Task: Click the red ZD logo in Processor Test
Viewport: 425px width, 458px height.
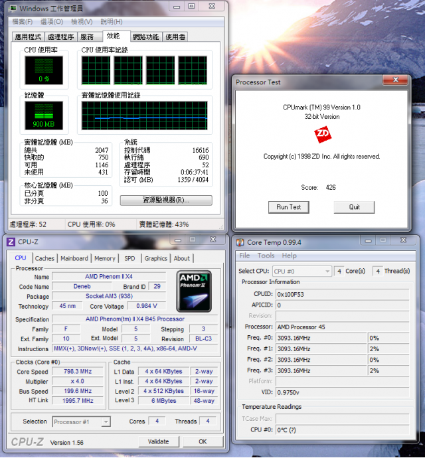Action: 323,135
